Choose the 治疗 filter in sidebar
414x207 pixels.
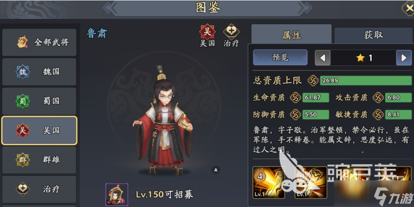click(39, 189)
